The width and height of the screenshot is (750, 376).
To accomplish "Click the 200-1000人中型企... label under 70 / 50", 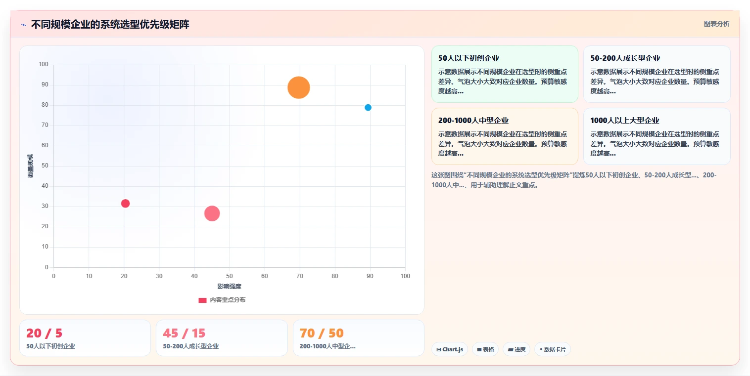I will pos(328,346).
